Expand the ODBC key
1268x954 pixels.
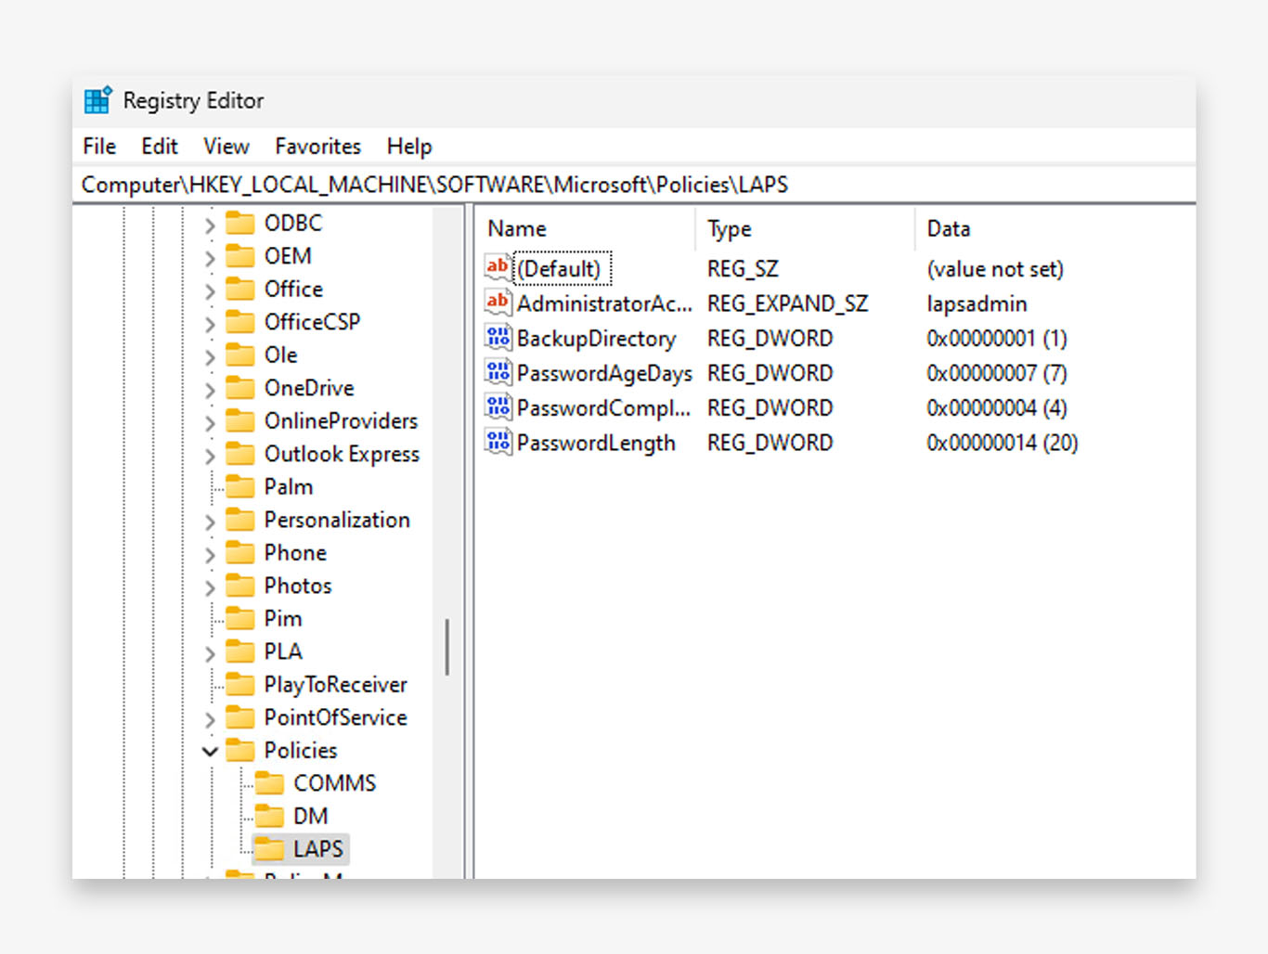tap(210, 225)
